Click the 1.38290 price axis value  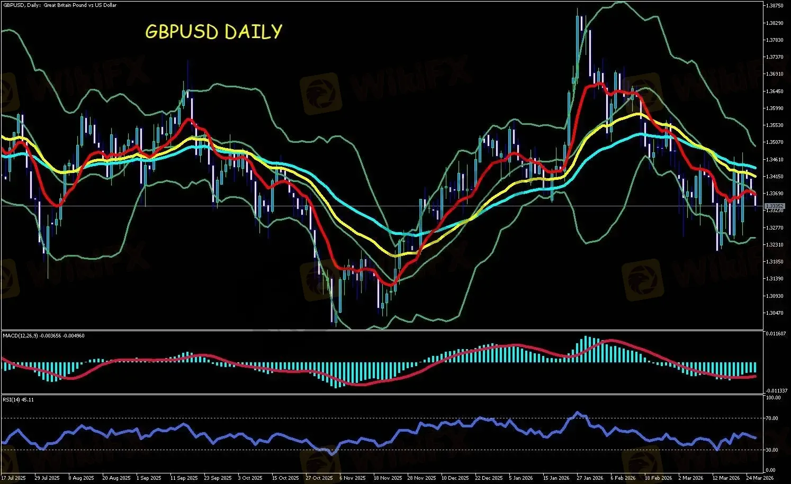tap(774, 23)
